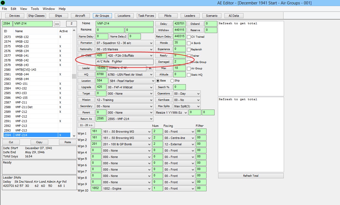
Task: Switch to the Pilots tab
Action: (x=168, y=16)
